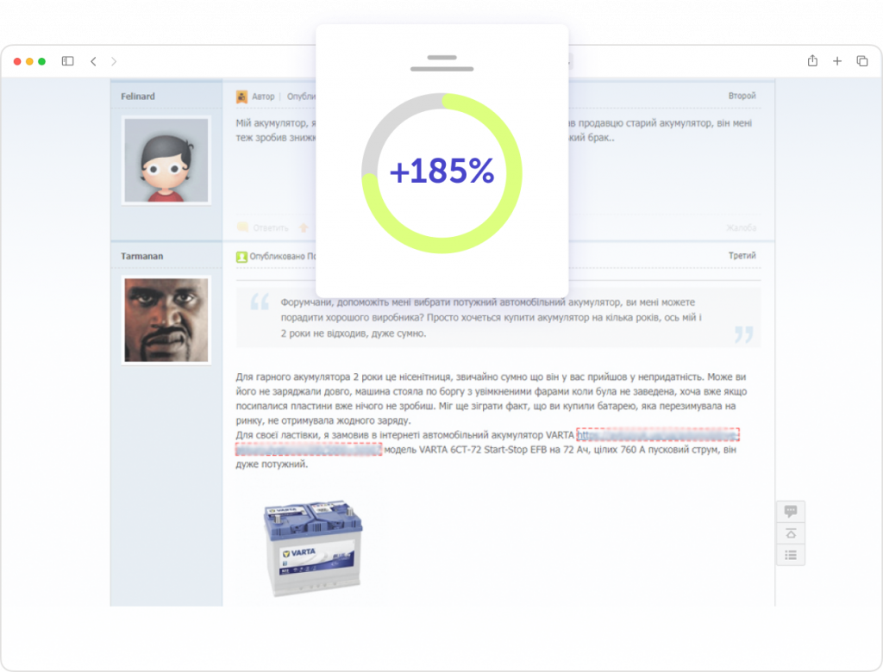
Task: Open a new tab with plus icon
Action: click(836, 61)
